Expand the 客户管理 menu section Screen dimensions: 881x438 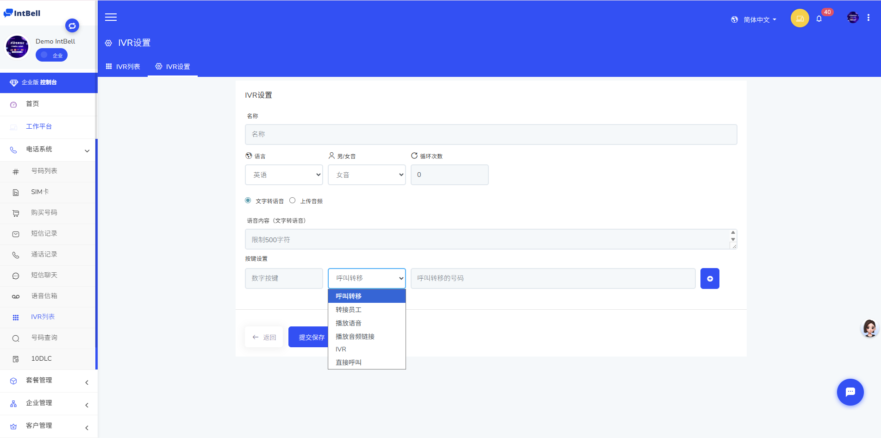pyautogui.click(x=49, y=426)
